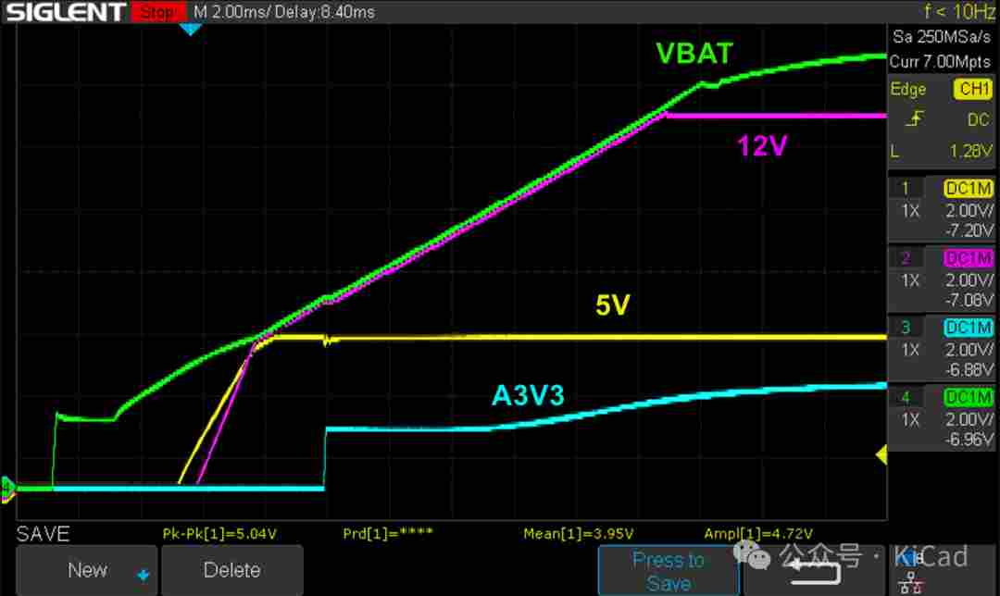1000x596 pixels.
Task: Click the sample rate Sa 250MSa/s readout
Action: click(943, 38)
